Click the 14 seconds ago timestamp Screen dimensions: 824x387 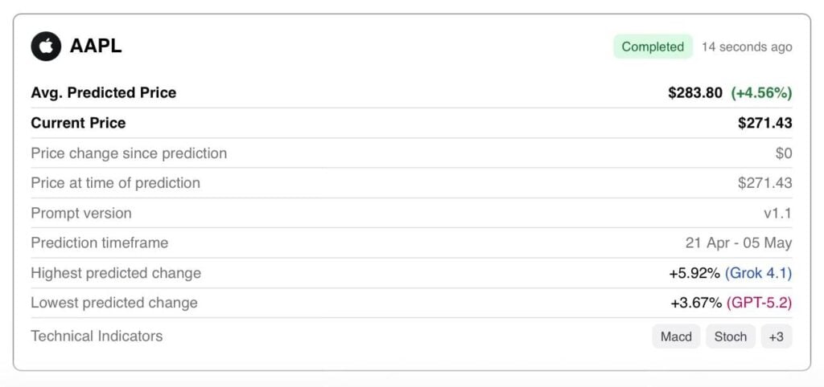point(746,47)
